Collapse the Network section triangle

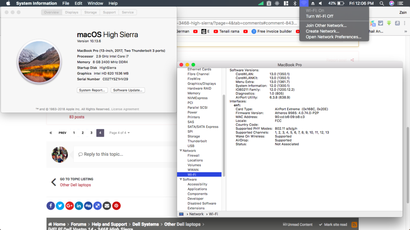point(181,151)
